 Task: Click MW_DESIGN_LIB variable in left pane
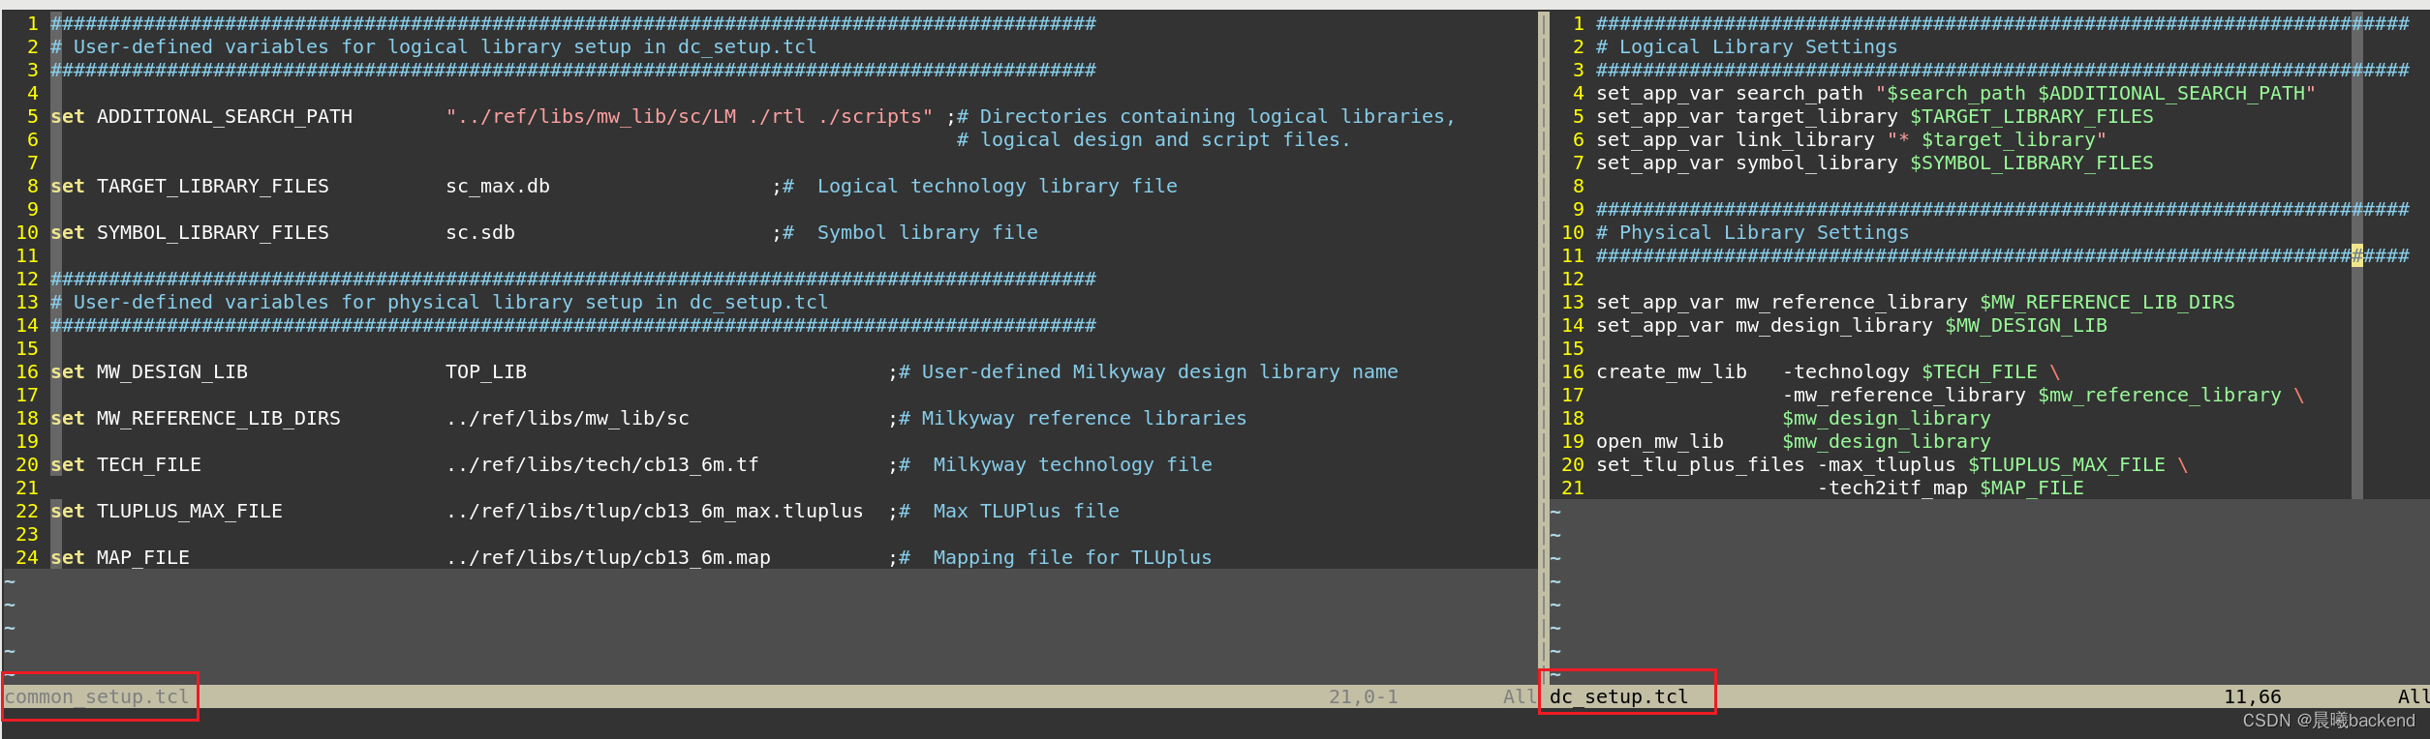(x=172, y=371)
